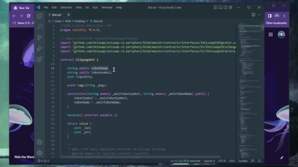Click the feedback icon in status bar

click(253, 161)
